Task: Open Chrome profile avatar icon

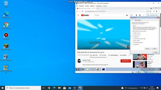Action: click(156, 11)
